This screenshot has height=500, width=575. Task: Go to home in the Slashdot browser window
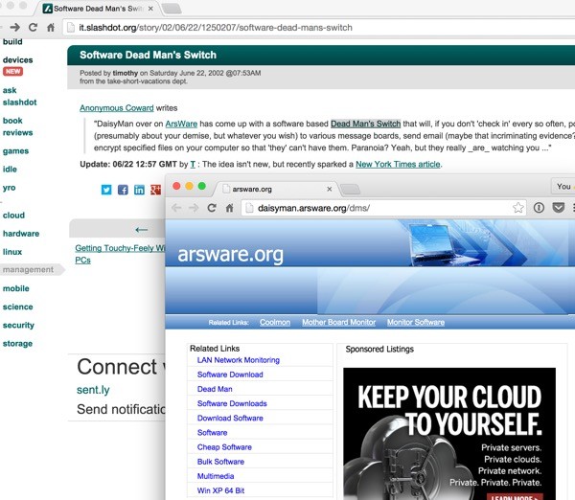(x=51, y=27)
